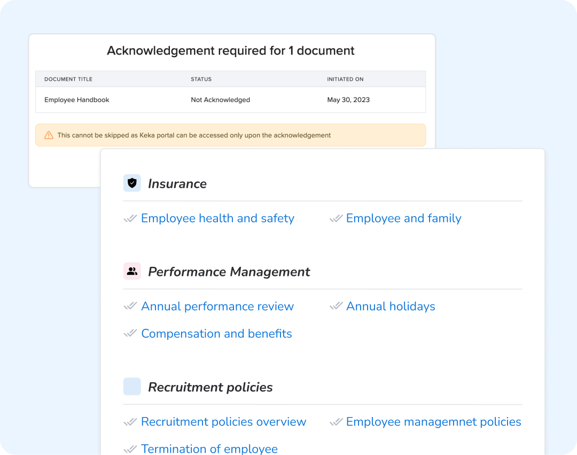Click the warning triangle icon in banner
The image size is (577, 455).
tap(49, 135)
